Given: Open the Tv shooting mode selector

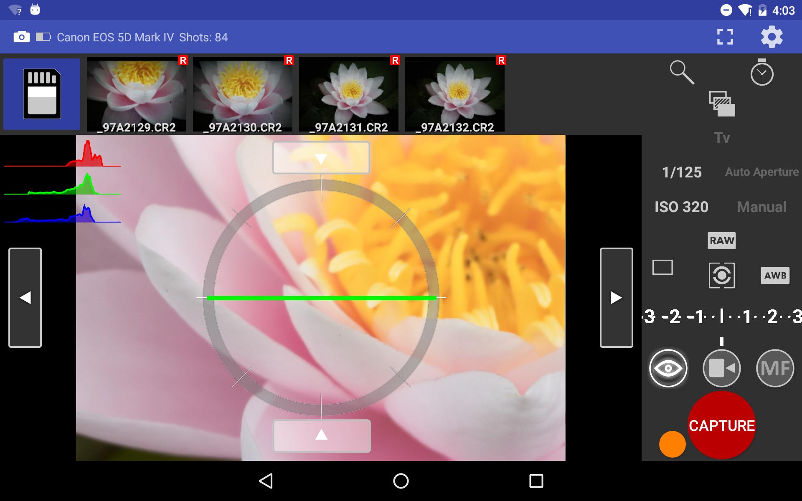Looking at the screenshot, I should pyautogui.click(x=722, y=138).
